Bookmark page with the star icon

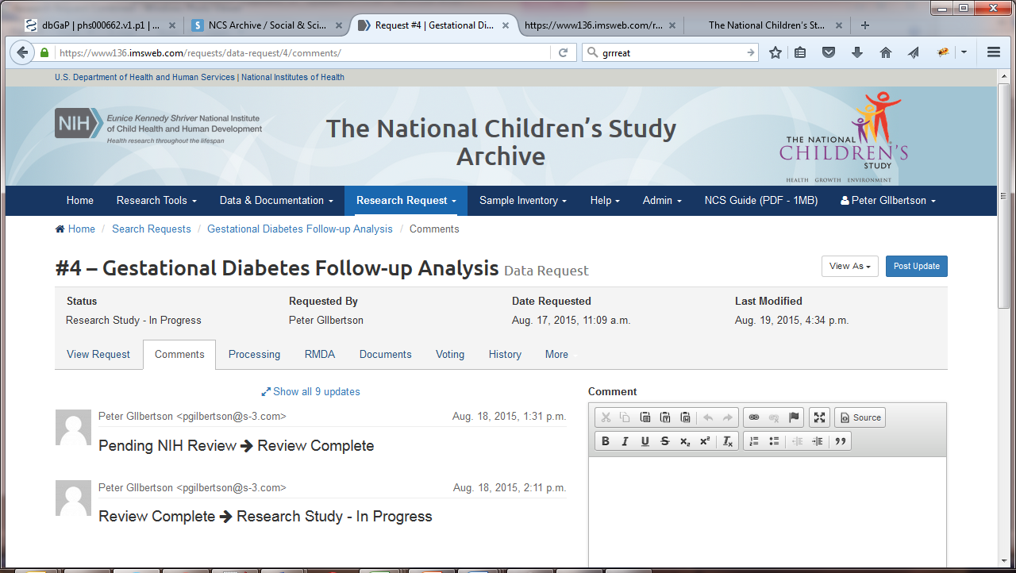[775, 52]
